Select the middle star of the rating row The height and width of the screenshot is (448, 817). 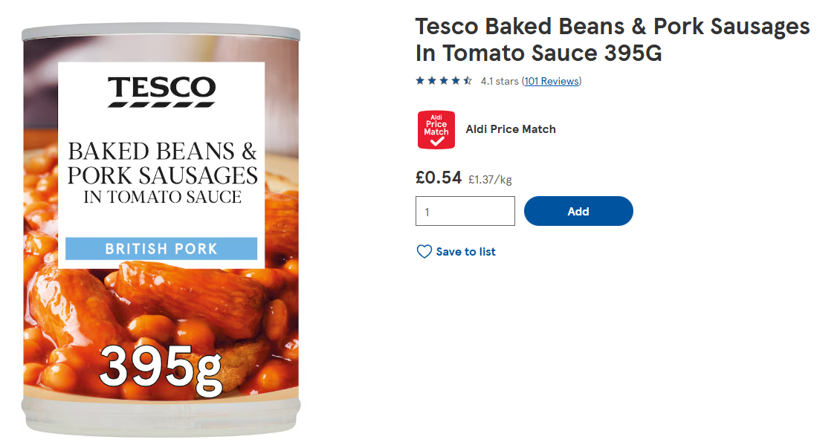(444, 81)
